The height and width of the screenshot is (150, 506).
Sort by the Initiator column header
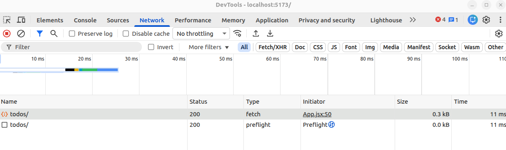point(348,102)
